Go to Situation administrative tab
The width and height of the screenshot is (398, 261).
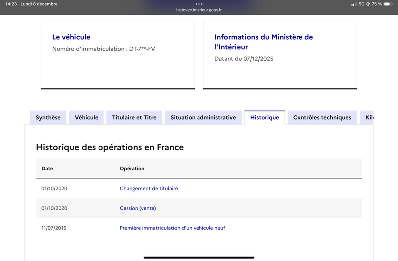(203, 118)
